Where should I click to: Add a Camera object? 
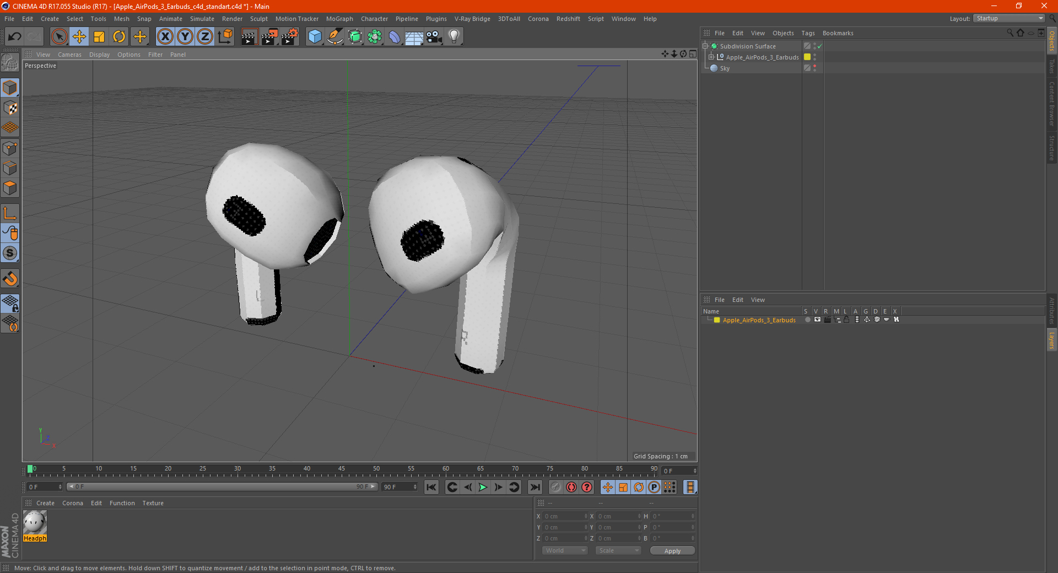coord(434,37)
